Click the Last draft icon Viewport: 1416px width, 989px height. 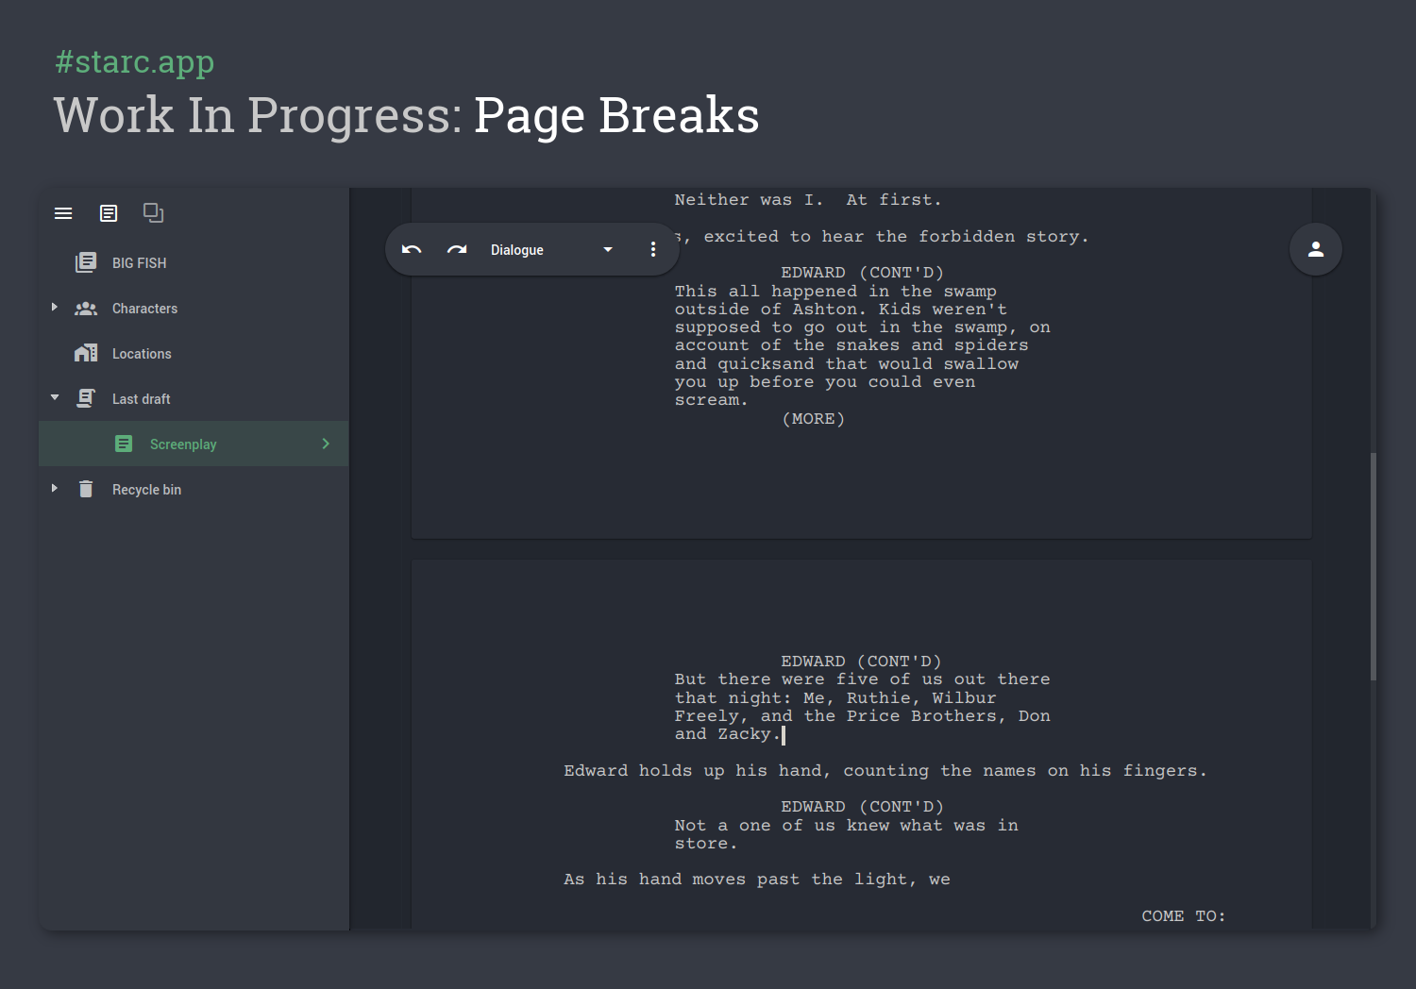coord(86,398)
